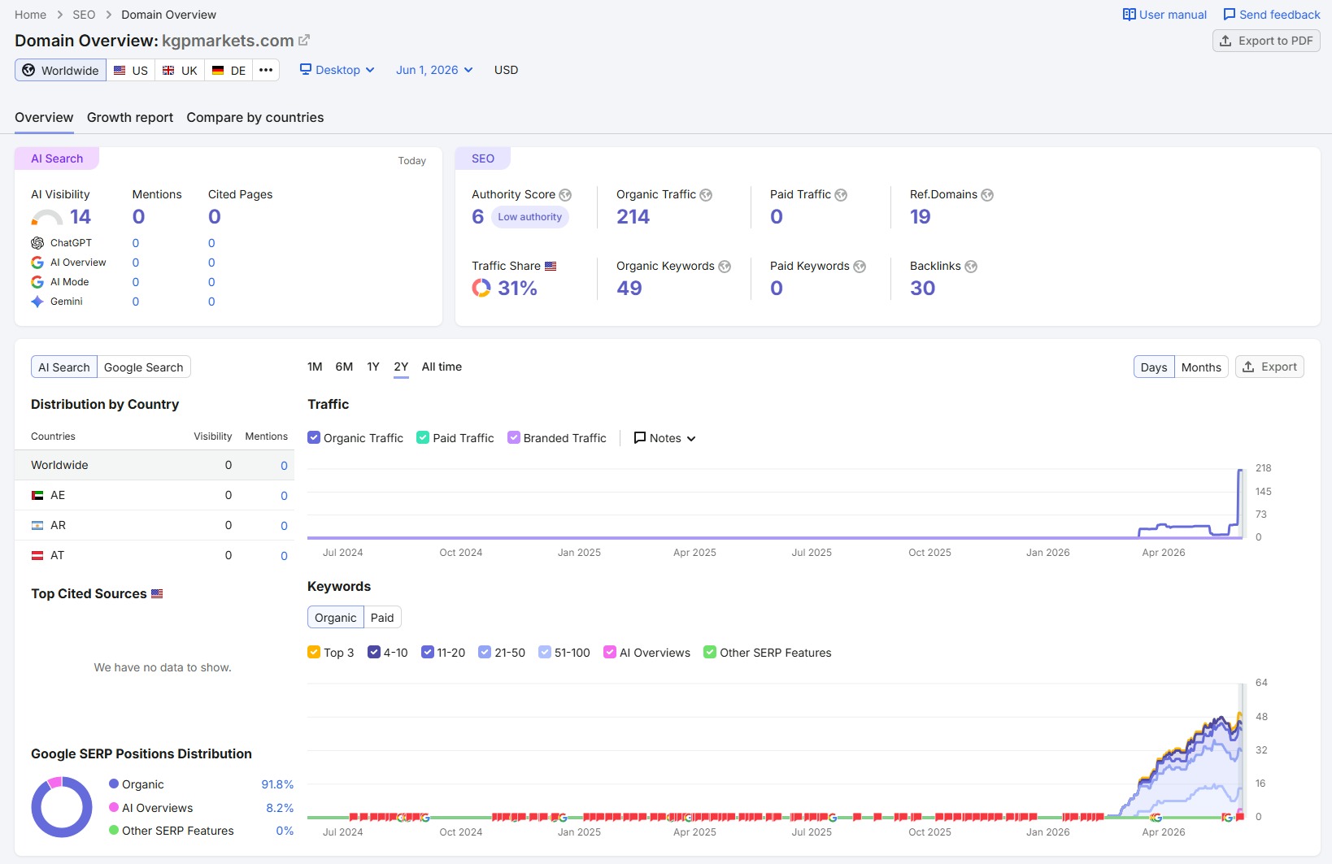Screen dimensions: 1332x864
Task: Click the Send feedback speech bubble icon
Action: [1230, 15]
